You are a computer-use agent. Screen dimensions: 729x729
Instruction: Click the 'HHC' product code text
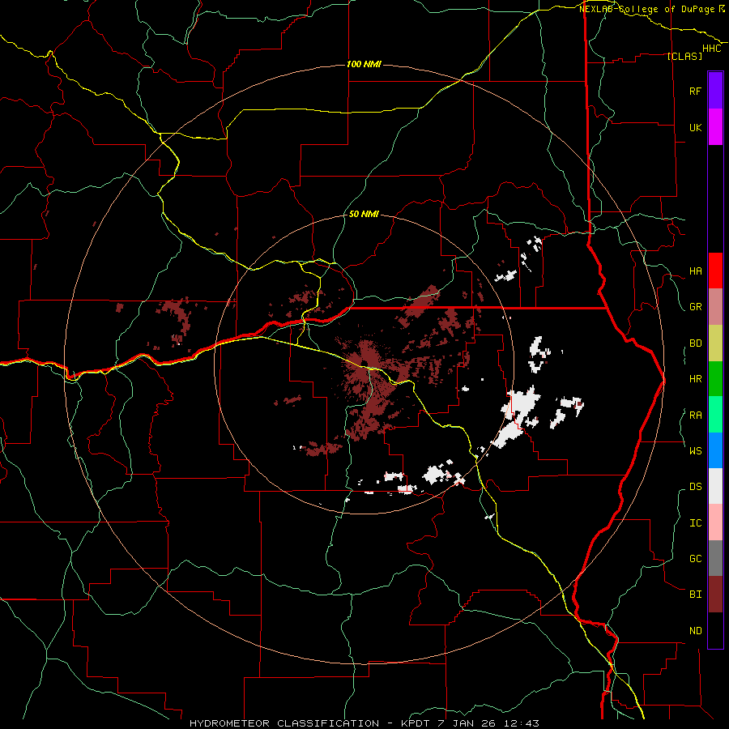712,49
